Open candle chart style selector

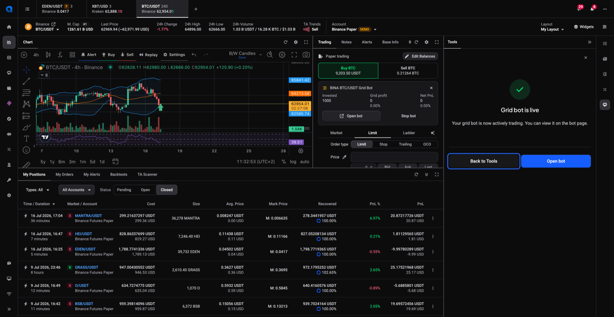[x=48, y=55]
